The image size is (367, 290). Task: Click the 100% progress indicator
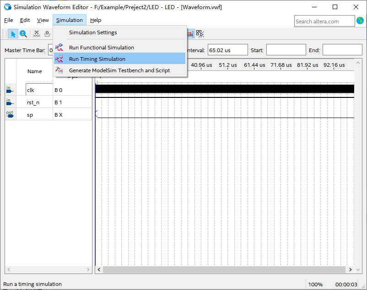315,285
